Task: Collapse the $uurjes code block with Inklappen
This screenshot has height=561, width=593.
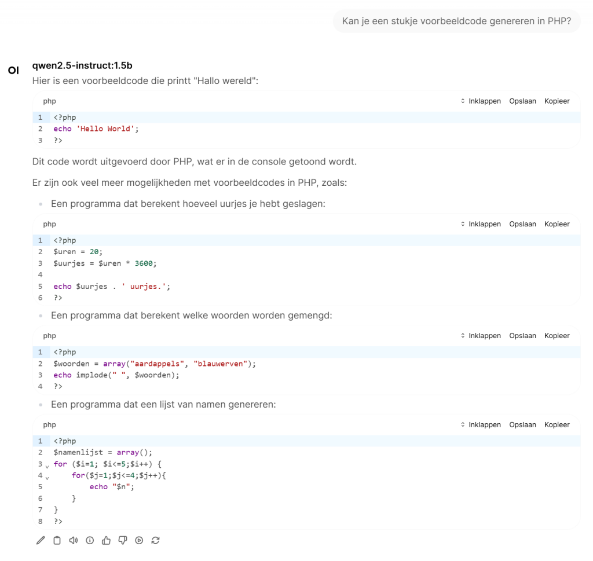Action: coord(481,224)
